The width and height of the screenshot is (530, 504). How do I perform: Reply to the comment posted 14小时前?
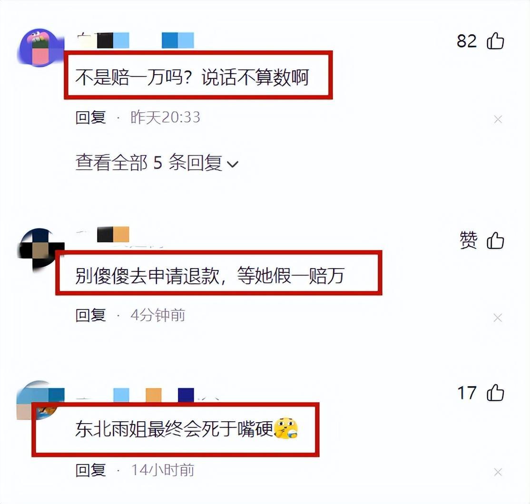(x=90, y=470)
